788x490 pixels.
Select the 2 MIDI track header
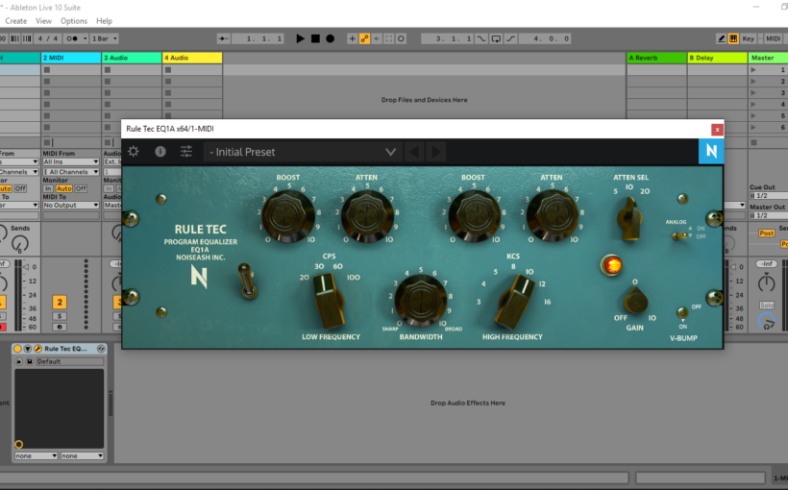(71, 58)
